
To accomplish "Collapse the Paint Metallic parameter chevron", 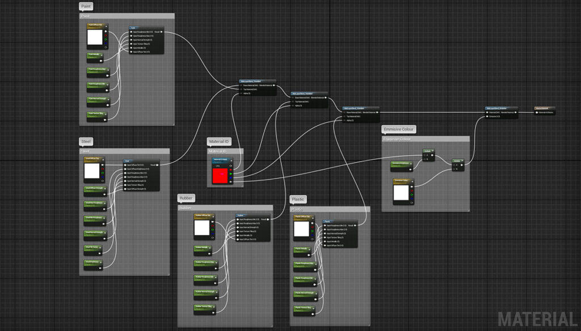I will click(x=102, y=56).
